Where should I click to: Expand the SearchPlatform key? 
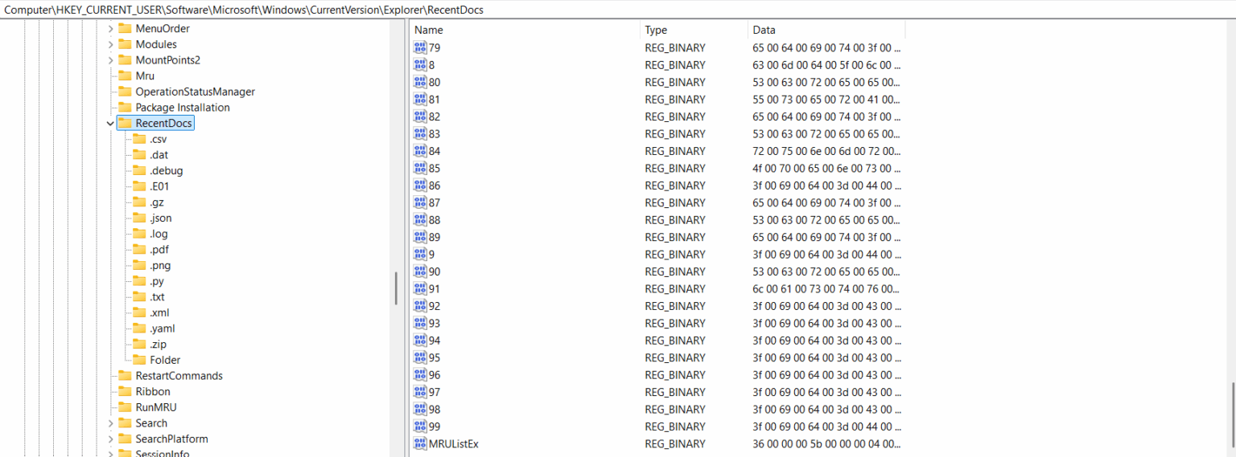pos(110,439)
